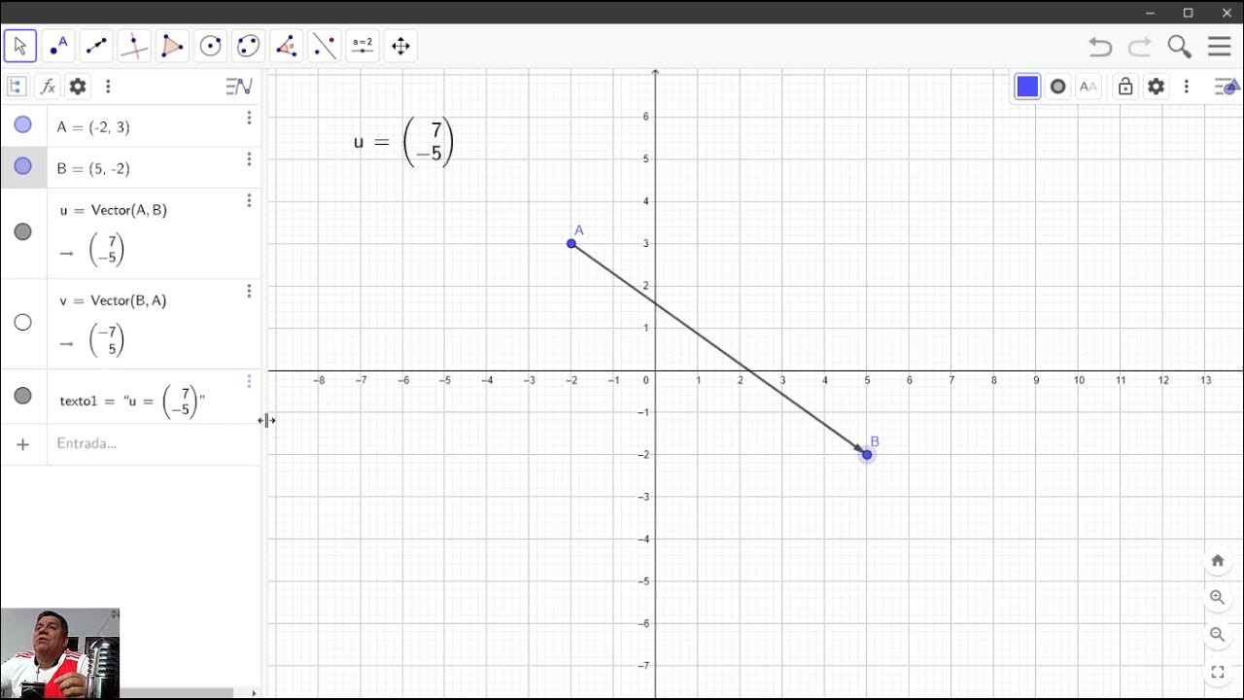Open Graphics view settings gear

pyautogui.click(x=1156, y=87)
